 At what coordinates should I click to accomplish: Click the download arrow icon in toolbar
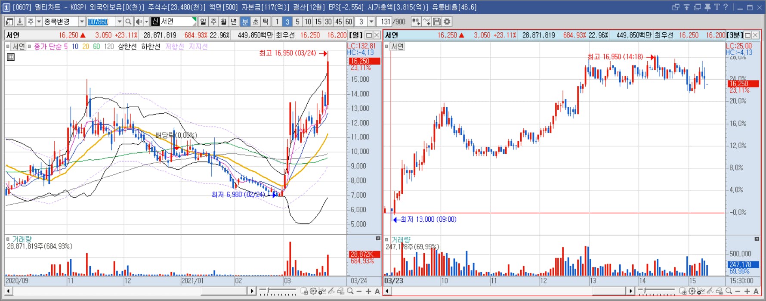pos(20,22)
